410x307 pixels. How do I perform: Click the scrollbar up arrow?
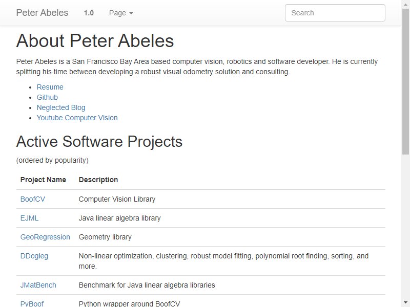405,3
